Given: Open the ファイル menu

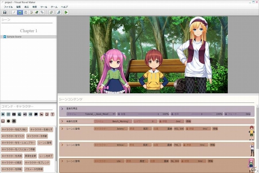Looking at the screenshot, I should (x=8, y=7).
